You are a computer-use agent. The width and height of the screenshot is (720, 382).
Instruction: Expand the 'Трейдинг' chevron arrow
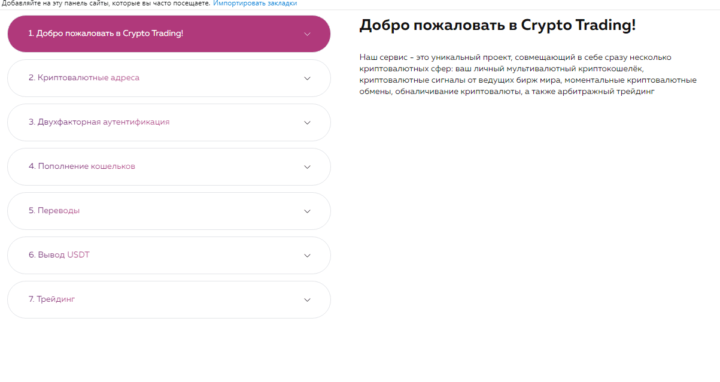tap(307, 300)
